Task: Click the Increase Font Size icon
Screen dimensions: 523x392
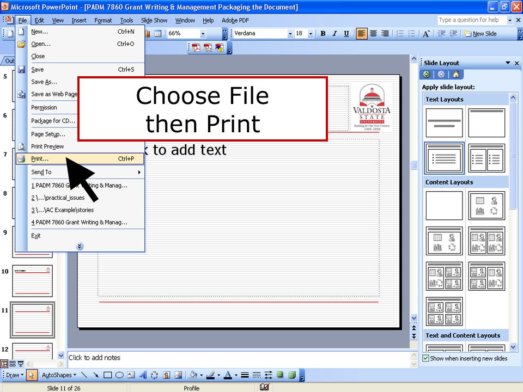Action: point(426,34)
